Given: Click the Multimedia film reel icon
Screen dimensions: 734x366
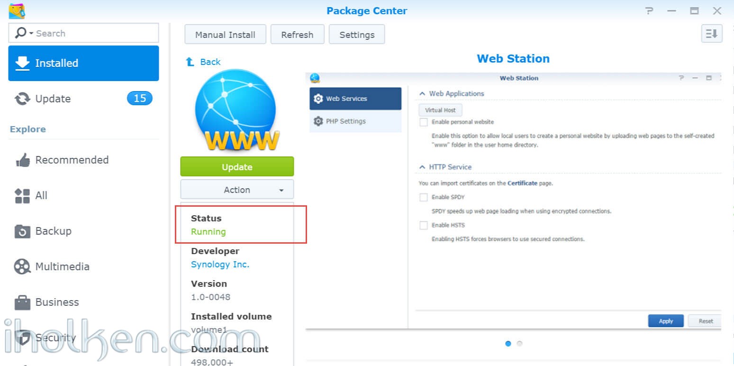Looking at the screenshot, I should tap(22, 267).
